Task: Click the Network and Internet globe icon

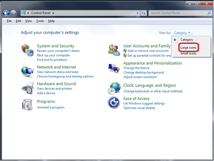Action: pos(27,72)
